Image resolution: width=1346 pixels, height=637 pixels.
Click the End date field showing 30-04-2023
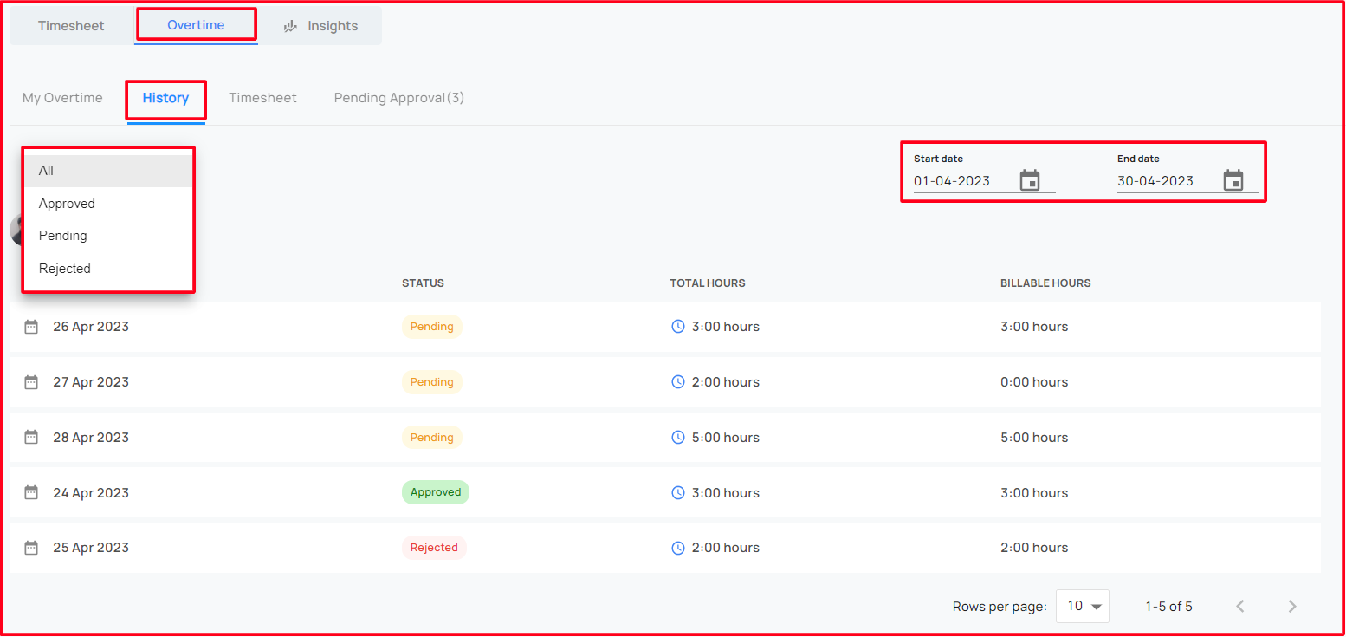coord(1187,181)
